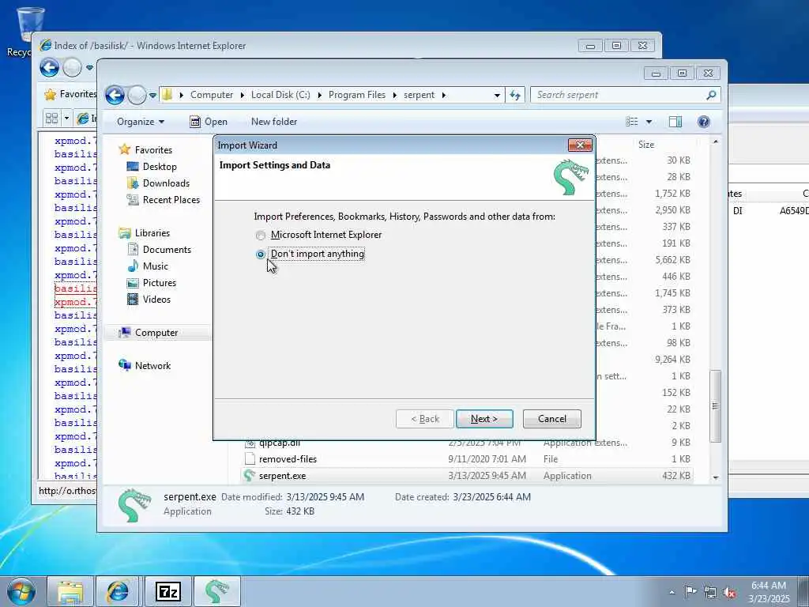The image size is (809, 607).
Task: Click Action Center flag icon
Action: [x=690, y=591]
